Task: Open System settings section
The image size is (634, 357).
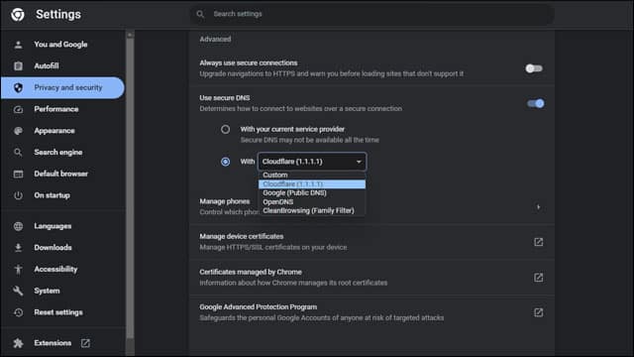Action: pos(62,291)
